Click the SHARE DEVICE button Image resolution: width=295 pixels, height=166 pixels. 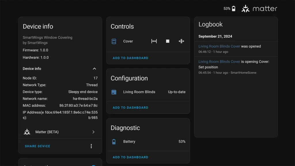pos(37,146)
